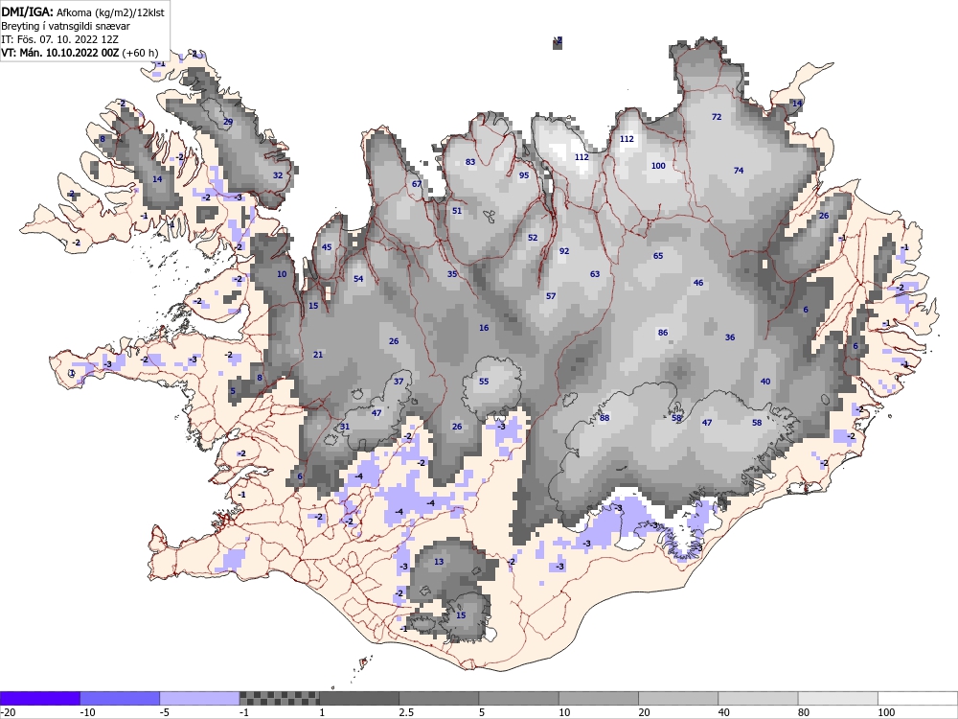Click the medium blue -10 to -5 legend swatch
The width and height of the screenshot is (958, 719).
coord(120,698)
